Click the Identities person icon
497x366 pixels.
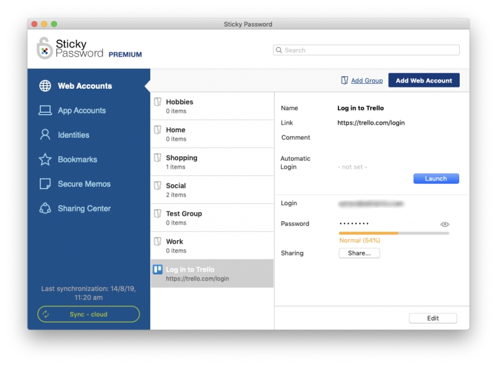(x=45, y=135)
